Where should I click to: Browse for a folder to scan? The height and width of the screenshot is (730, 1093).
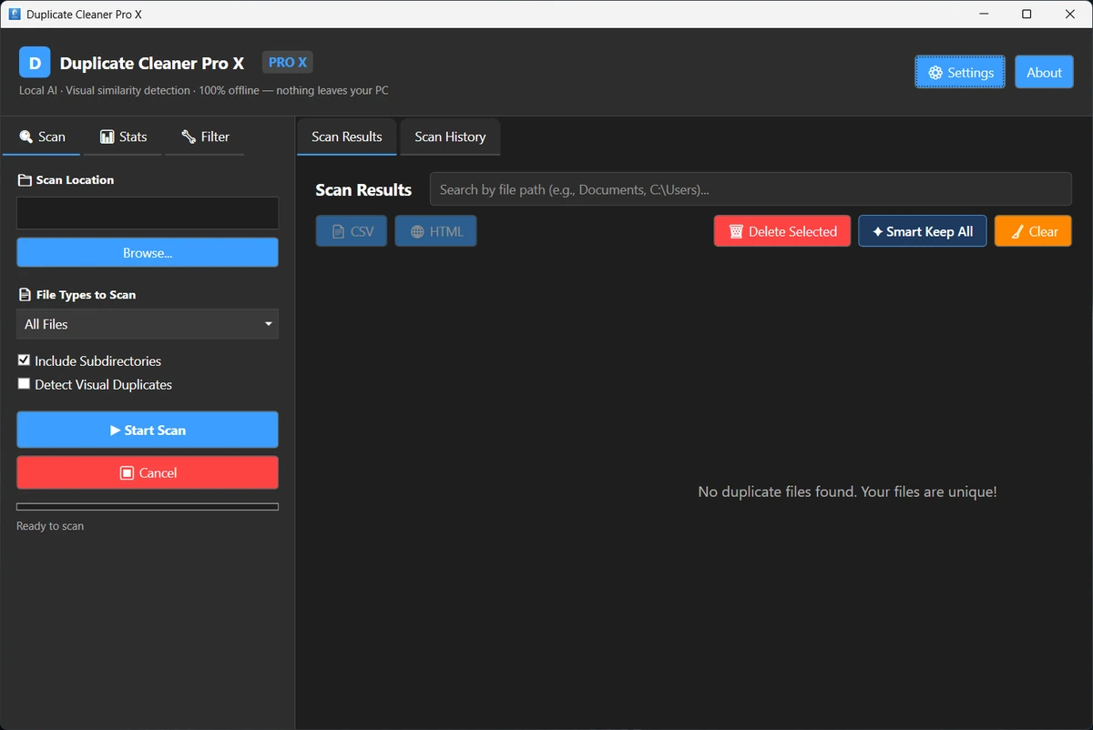coord(148,253)
